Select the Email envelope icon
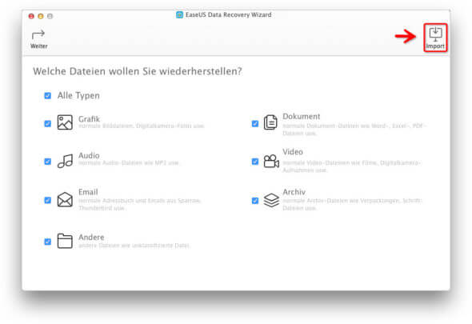Screen dimensions: 472x324 pos(65,199)
